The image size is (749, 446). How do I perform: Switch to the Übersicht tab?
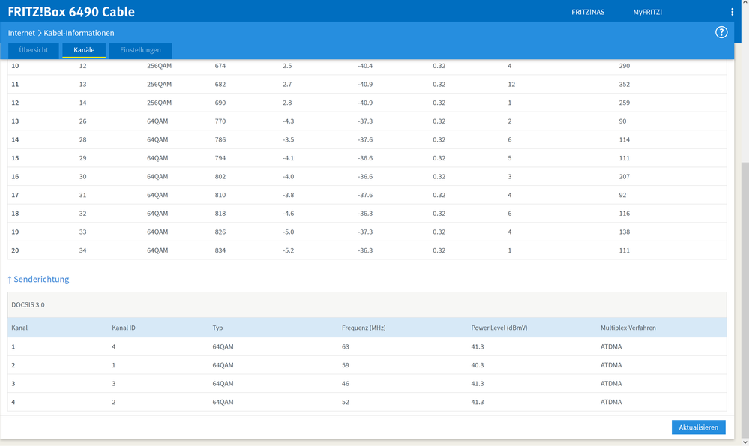(34, 50)
